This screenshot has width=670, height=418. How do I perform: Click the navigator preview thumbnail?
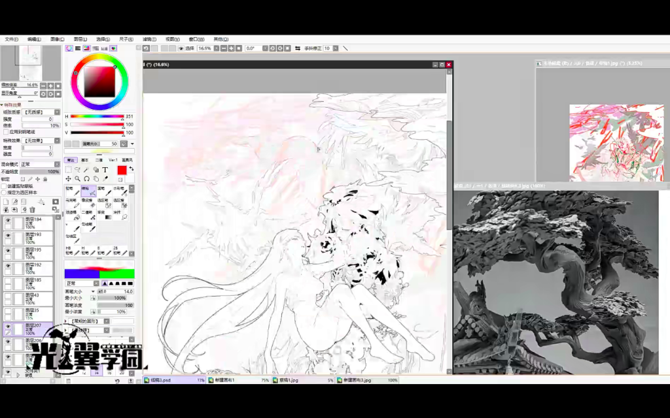click(x=31, y=63)
